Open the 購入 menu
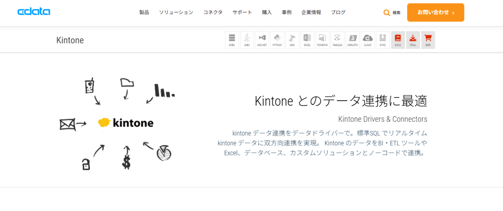Screen dimensions: 503x211 click(267, 12)
